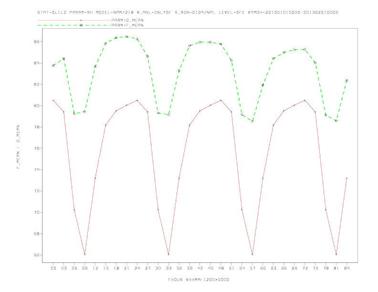Click y-axis tick label 74

pyautogui.click(x=37, y=169)
